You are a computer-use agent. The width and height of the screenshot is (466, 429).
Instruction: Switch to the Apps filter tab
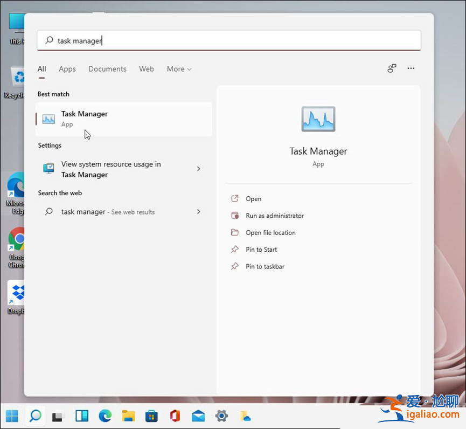(x=67, y=69)
